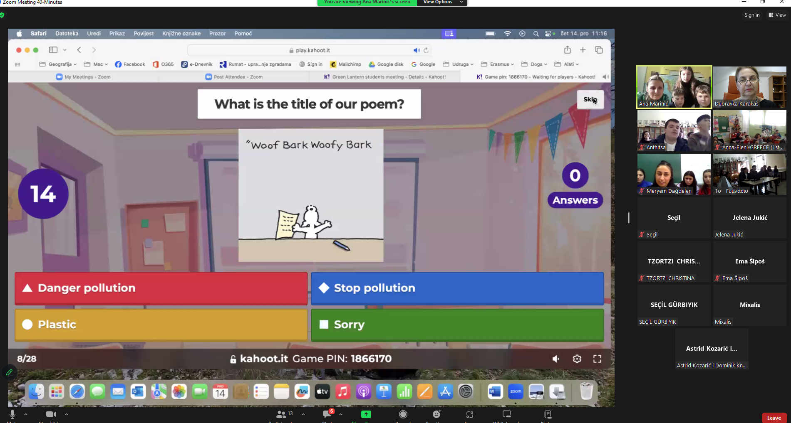Go back in Safari
The height and width of the screenshot is (423, 791).
point(79,50)
